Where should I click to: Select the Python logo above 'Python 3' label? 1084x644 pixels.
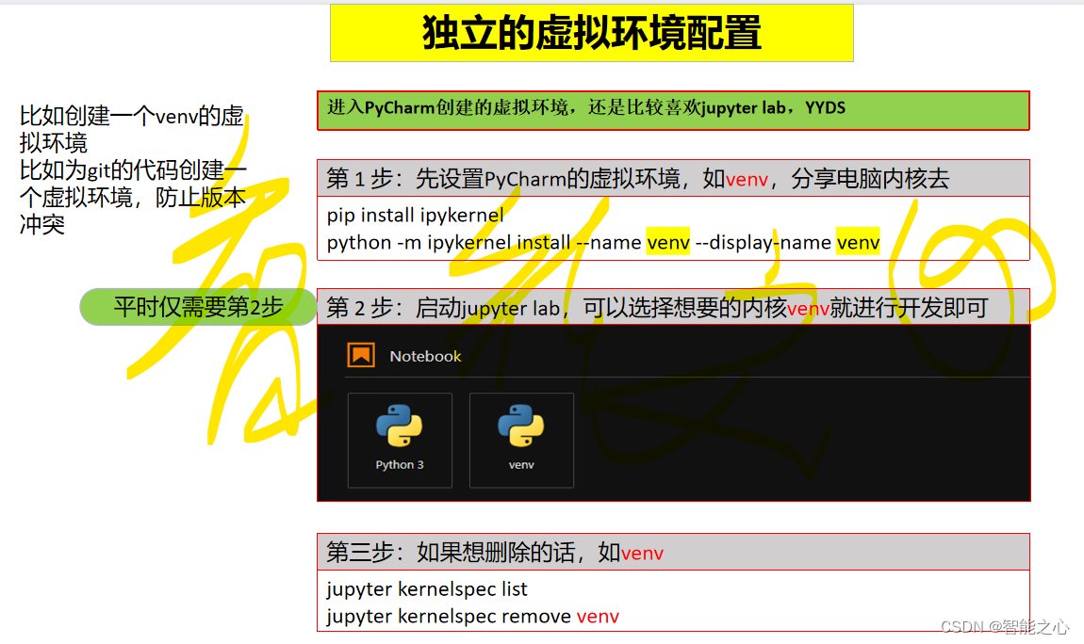point(400,426)
